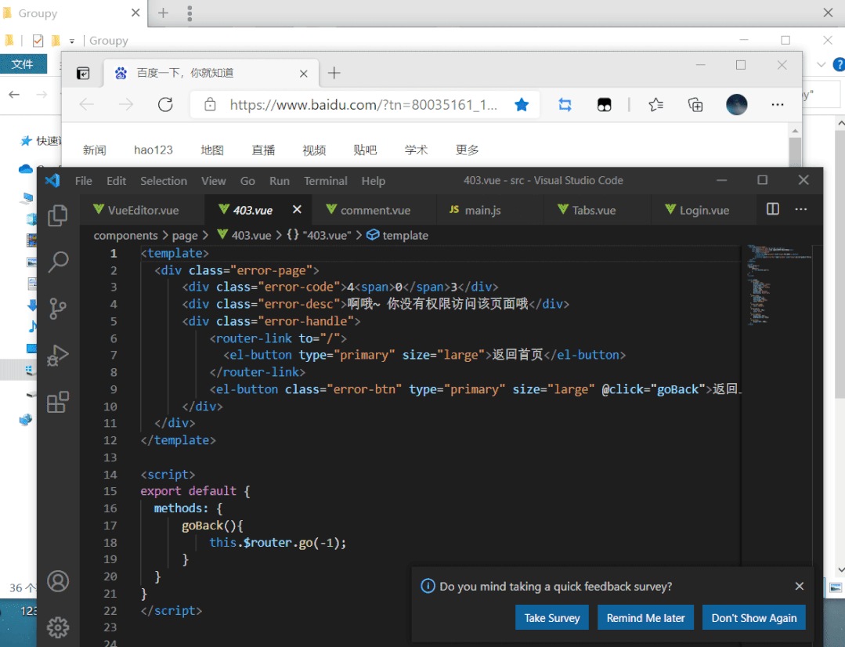Open the Help menu in VS Code
The image size is (845, 647).
373,181
